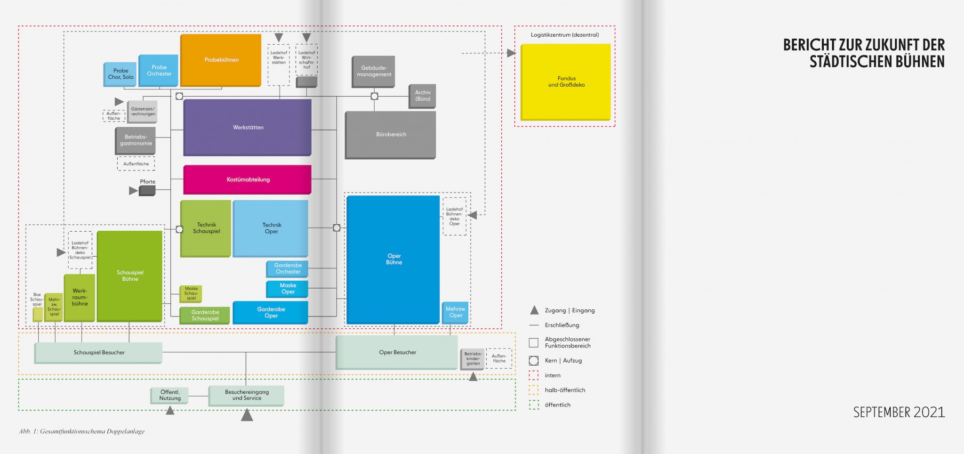This screenshot has width=964, height=454.
Task: Click the Kern Aufzug legend symbol
Action: pyautogui.click(x=533, y=361)
